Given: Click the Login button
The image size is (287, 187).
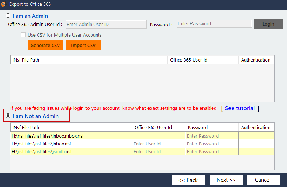Looking at the screenshot, I should tap(269, 24).
